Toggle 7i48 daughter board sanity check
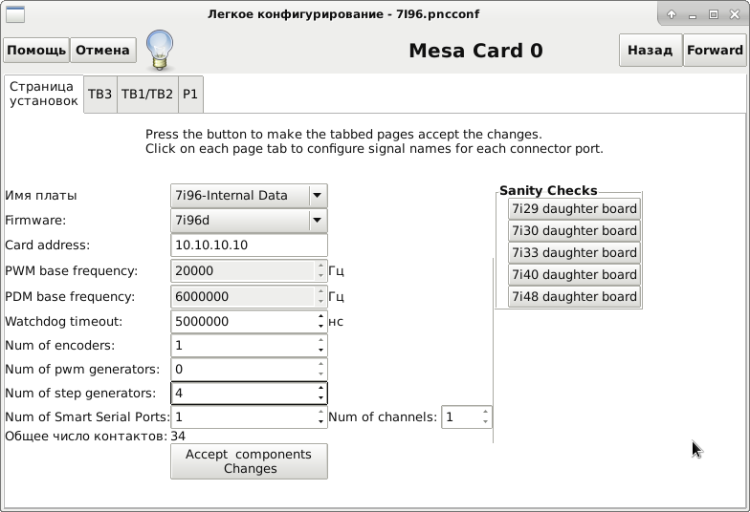 [x=573, y=297]
